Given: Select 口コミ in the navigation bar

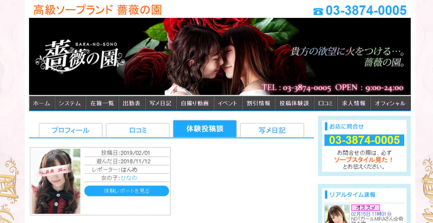Looking at the screenshot, I should 325,103.
